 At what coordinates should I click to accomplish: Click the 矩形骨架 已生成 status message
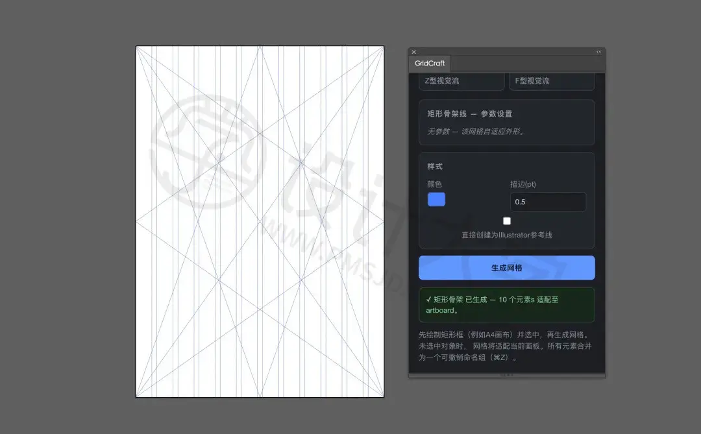(506, 305)
